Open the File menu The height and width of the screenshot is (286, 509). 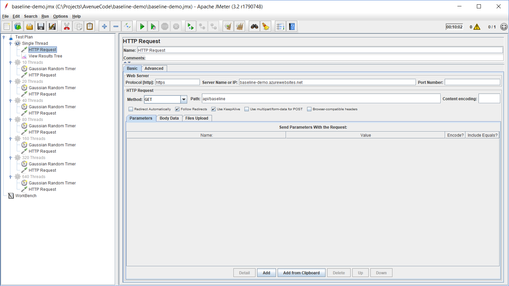[5, 16]
